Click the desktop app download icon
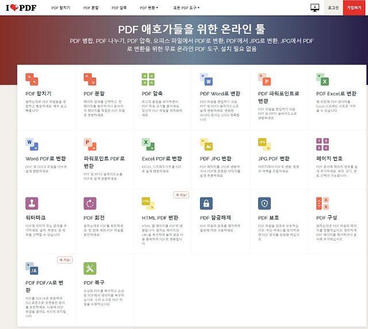 [x=315, y=7]
